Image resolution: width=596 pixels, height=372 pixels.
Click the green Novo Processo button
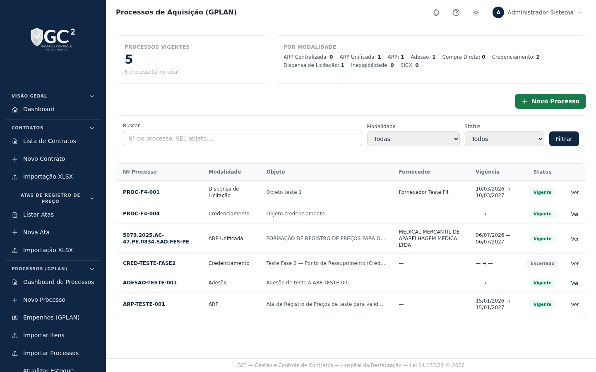point(550,101)
